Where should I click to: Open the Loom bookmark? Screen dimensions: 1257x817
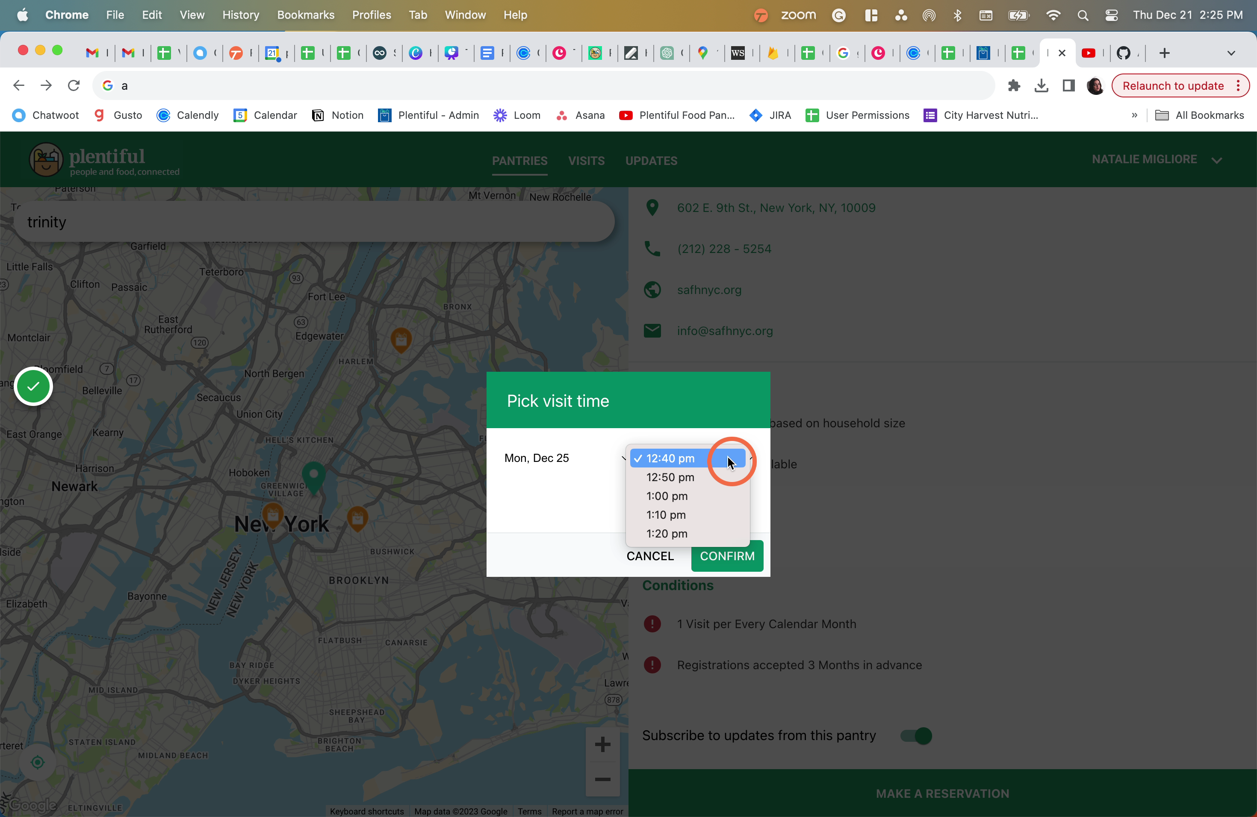(516, 115)
